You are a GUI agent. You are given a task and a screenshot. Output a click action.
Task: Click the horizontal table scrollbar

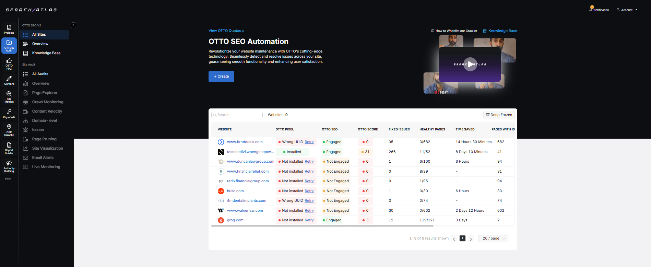[x=322, y=226]
